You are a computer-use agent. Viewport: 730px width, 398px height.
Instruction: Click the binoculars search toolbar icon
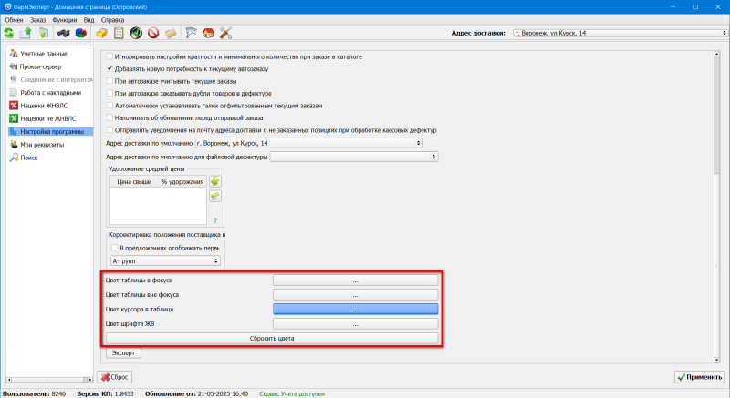coord(63,34)
